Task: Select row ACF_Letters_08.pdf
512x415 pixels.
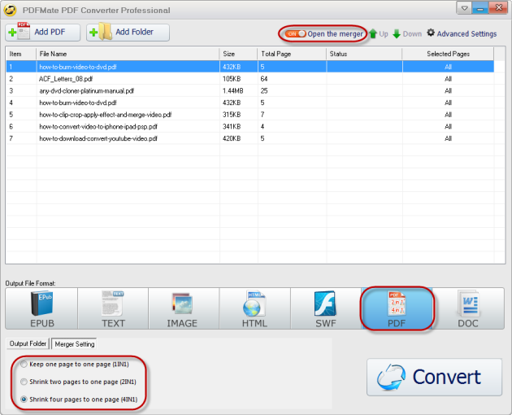Action: click(250, 79)
